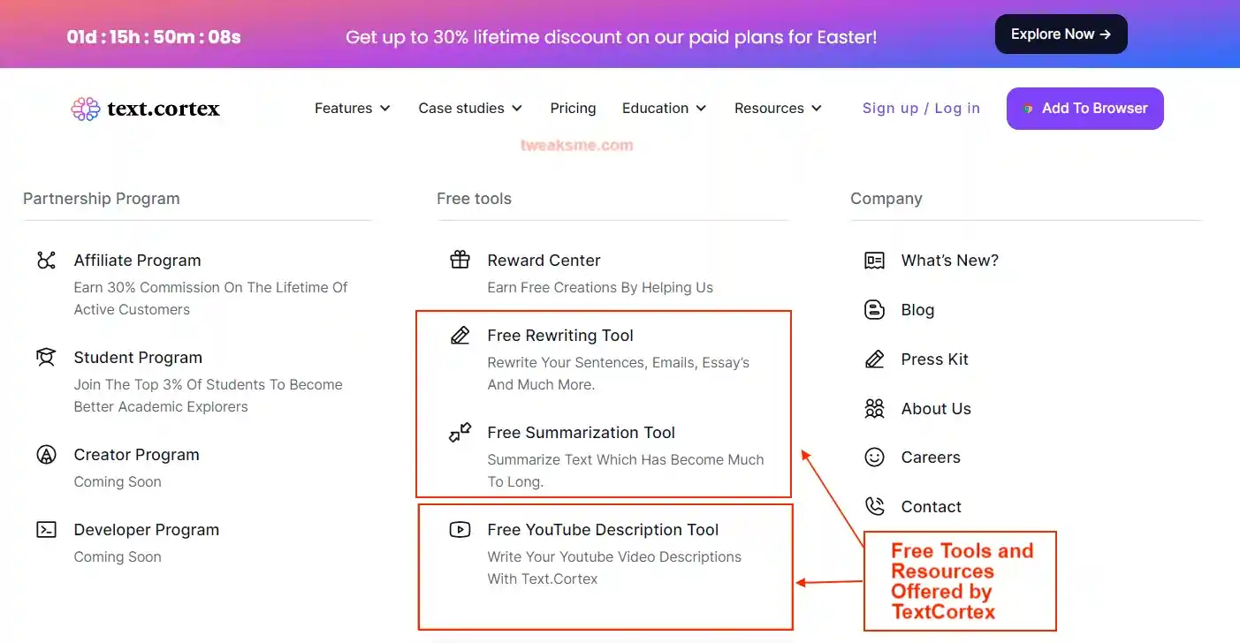Click the text.cortex wordmark
Viewport: 1240px width, 643px height.
pos(164,109)
